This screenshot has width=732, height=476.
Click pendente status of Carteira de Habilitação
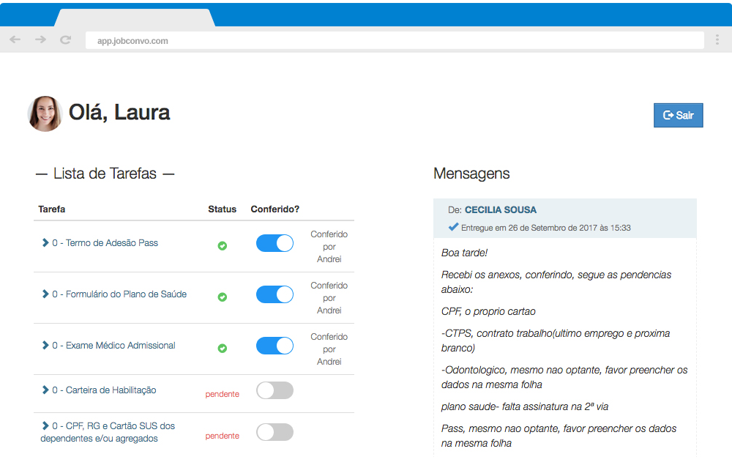(x=223, y=394)
